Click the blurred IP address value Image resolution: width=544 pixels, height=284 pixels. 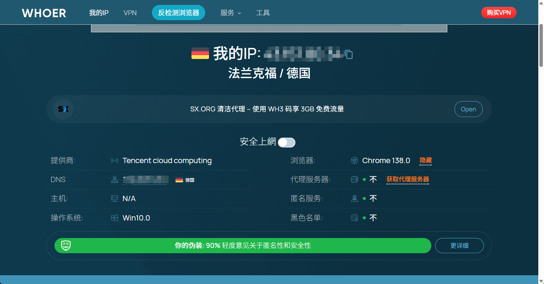coord(303,54)
